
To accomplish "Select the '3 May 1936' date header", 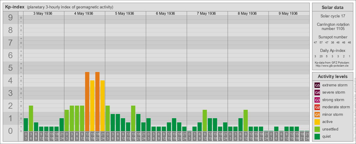I will click(43, 13).
